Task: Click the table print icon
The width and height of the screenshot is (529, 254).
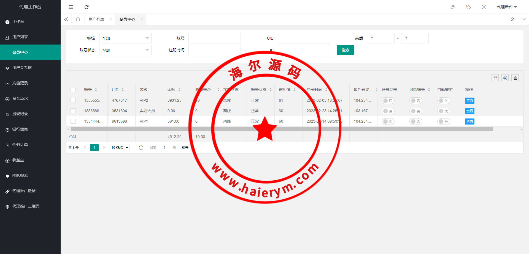Action: click(x=505, y=78)
